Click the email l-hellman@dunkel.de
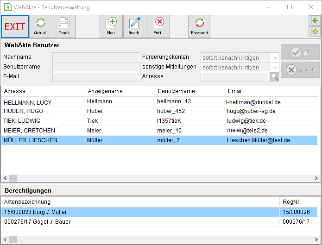The width and height of the screenshot is (322, 245). (x=253, y=102)
